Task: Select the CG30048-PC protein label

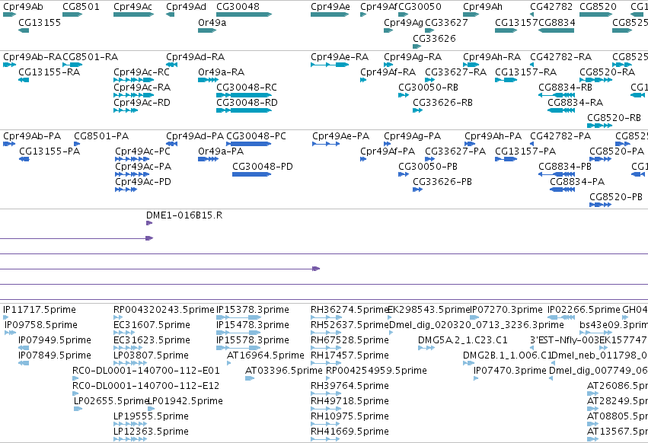Action: pos(256,136)
